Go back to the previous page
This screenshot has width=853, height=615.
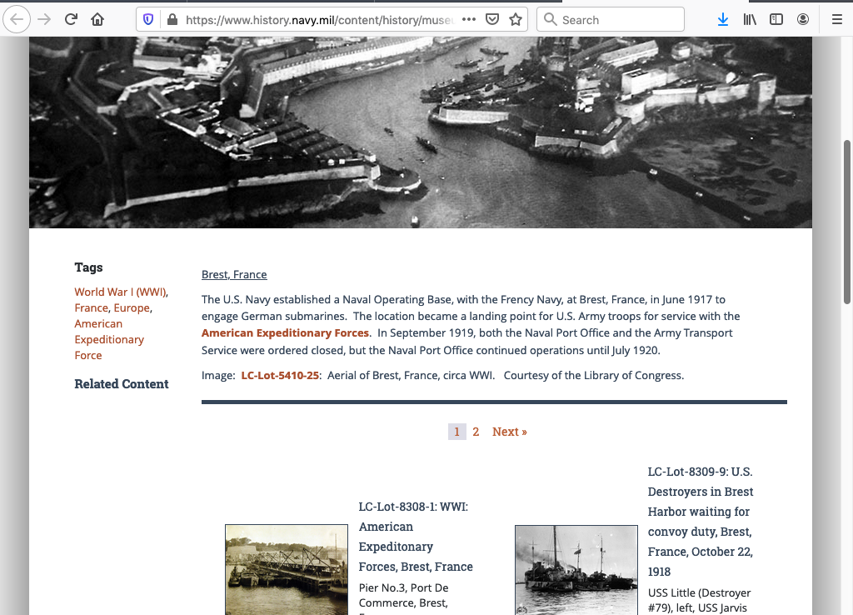tap(17, 19)
